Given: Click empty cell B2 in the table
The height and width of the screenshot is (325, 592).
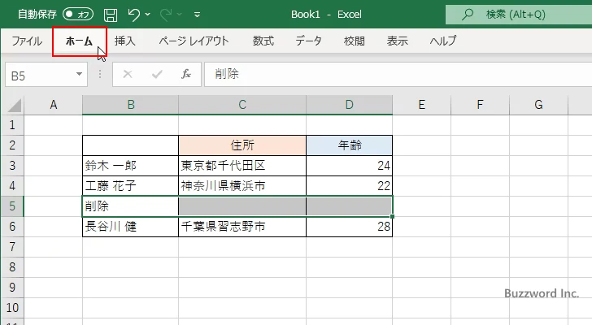Looking at the screenshot, I should 130,145.
